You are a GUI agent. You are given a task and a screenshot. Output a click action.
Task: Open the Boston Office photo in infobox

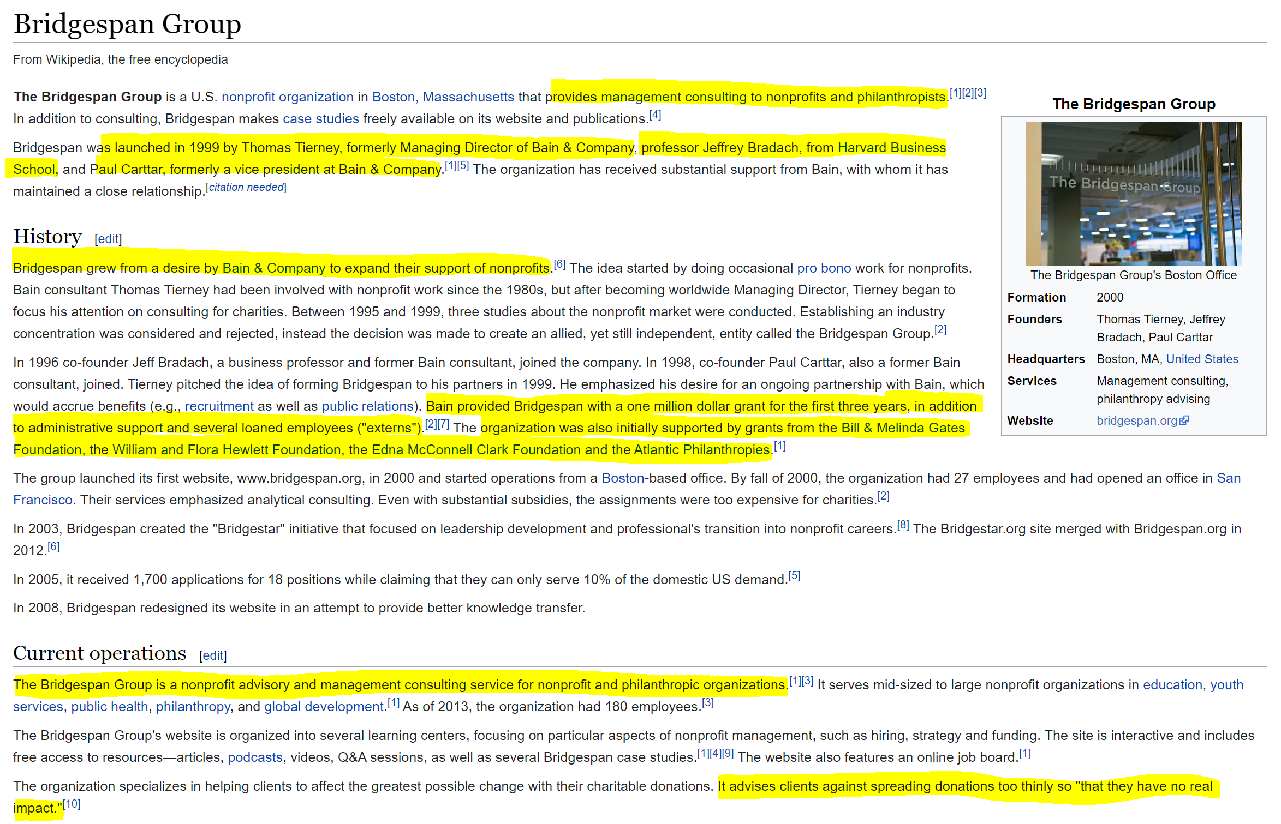click(x=1133, y=194)
